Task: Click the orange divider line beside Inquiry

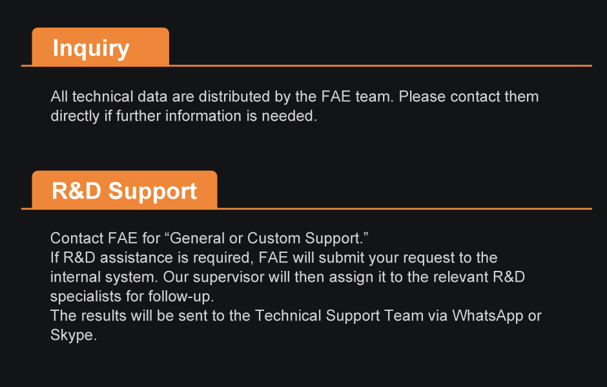Action: tap(380, 66)
